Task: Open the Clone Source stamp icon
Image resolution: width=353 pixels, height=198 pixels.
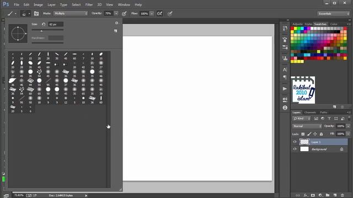Action: (x=285, y=58)
